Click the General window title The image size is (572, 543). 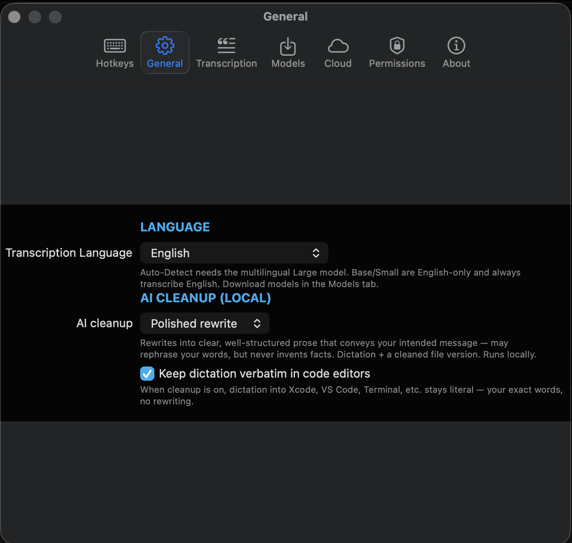(286, 16)
